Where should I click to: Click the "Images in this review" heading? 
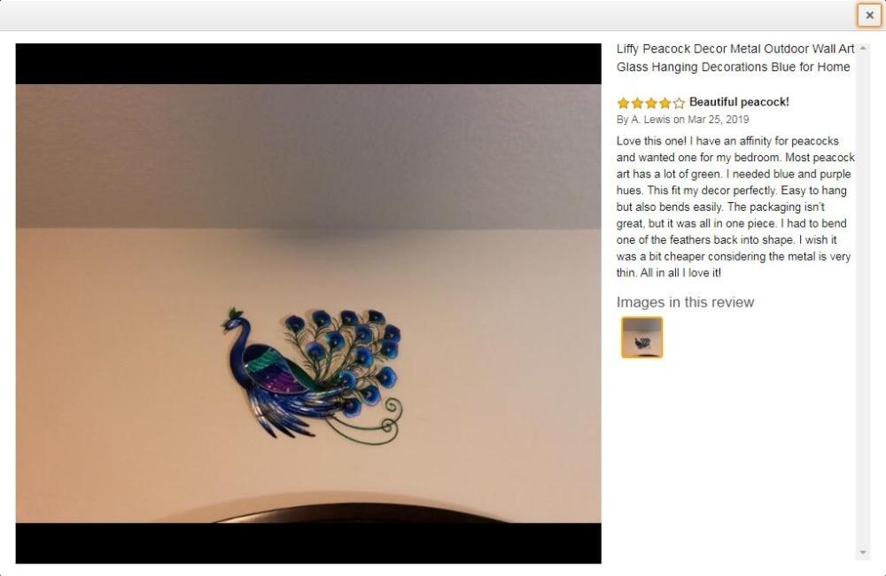click(685, 302)
